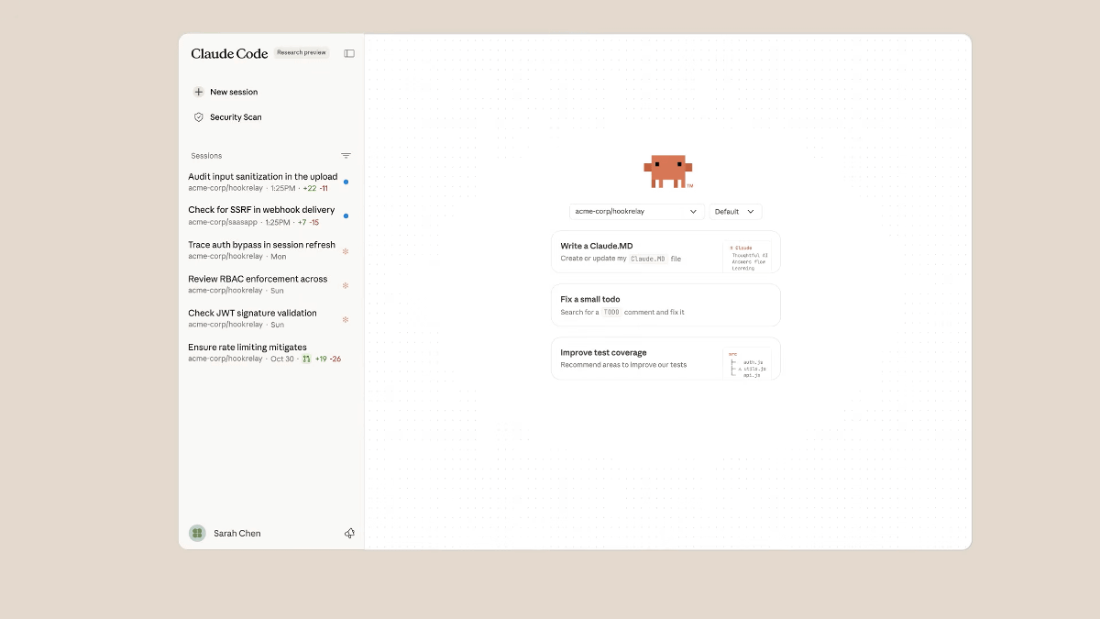Click the plus icon beside New session
The width and height of the screenshot is (1100, 619).
199,92
